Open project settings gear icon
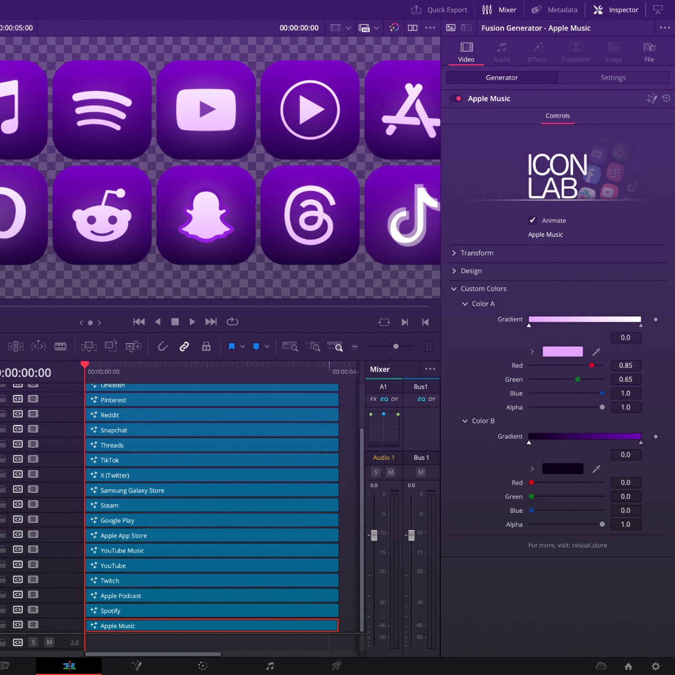 tap(655, 666)
